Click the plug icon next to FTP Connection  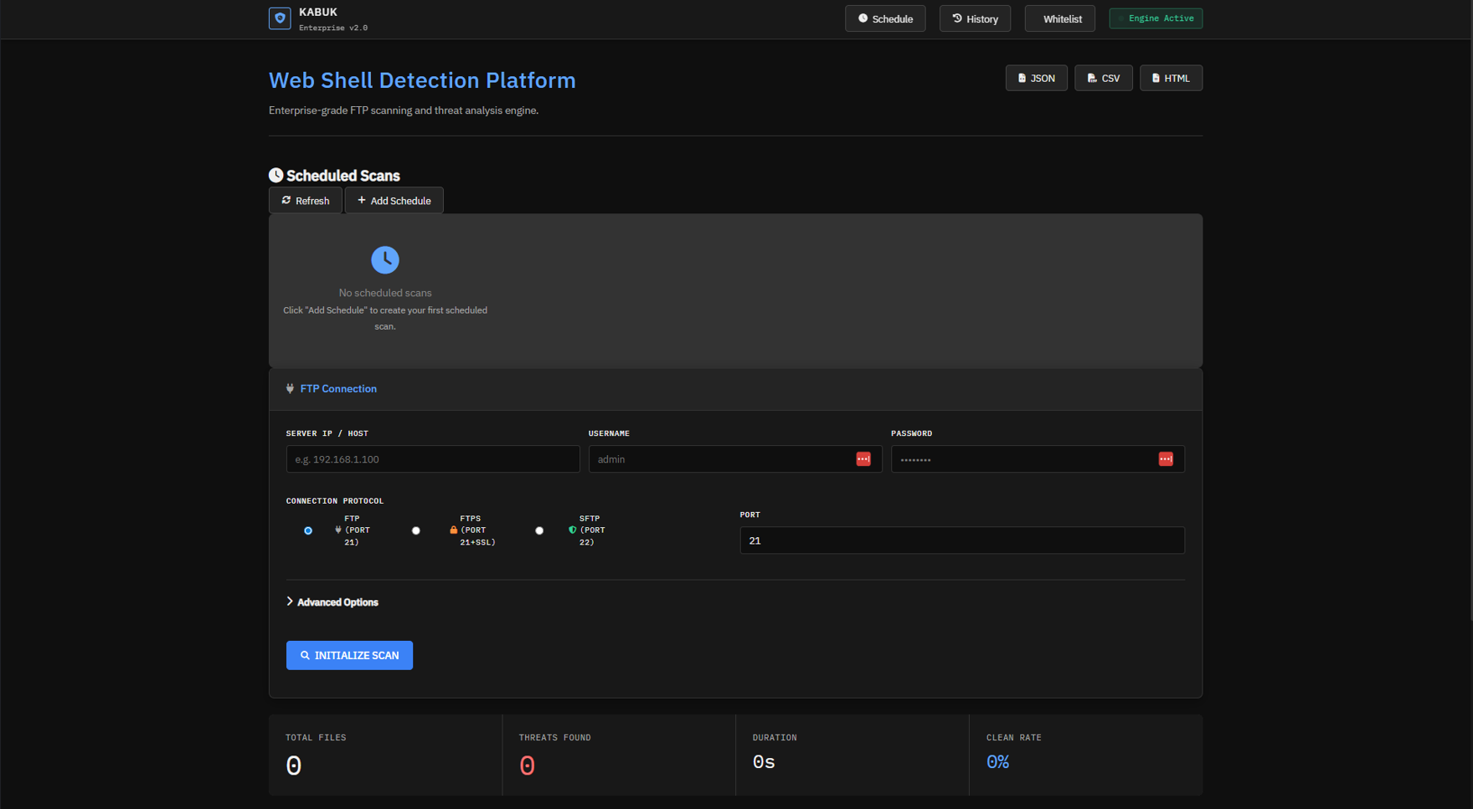tap(290, 388)
